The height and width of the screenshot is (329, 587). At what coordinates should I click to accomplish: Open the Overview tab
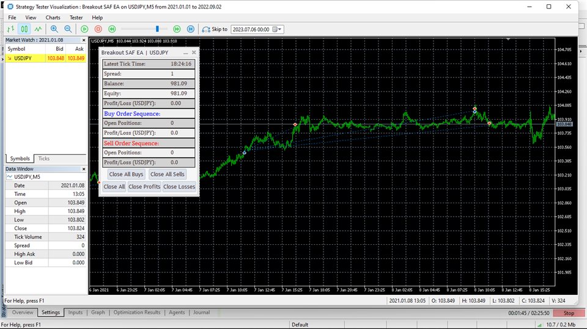(x=23, y=312)
